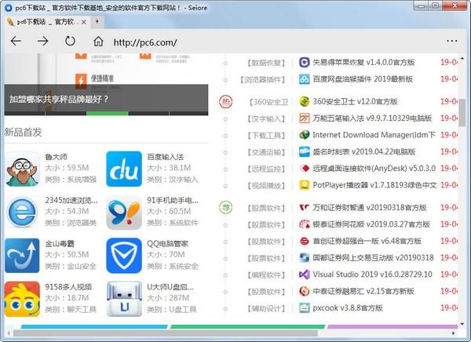Click the green 荐 recommend badge

point(225,208)
